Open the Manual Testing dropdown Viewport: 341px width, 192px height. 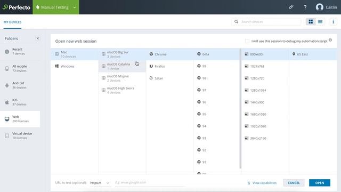(x=56, y=7)
